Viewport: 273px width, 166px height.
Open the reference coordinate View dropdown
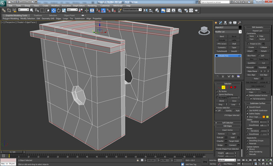(x=72, y=10)
